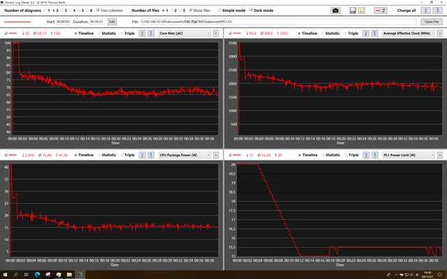Set number of diagrams to 1
This screenshot has width=447, height=279.
45,10
